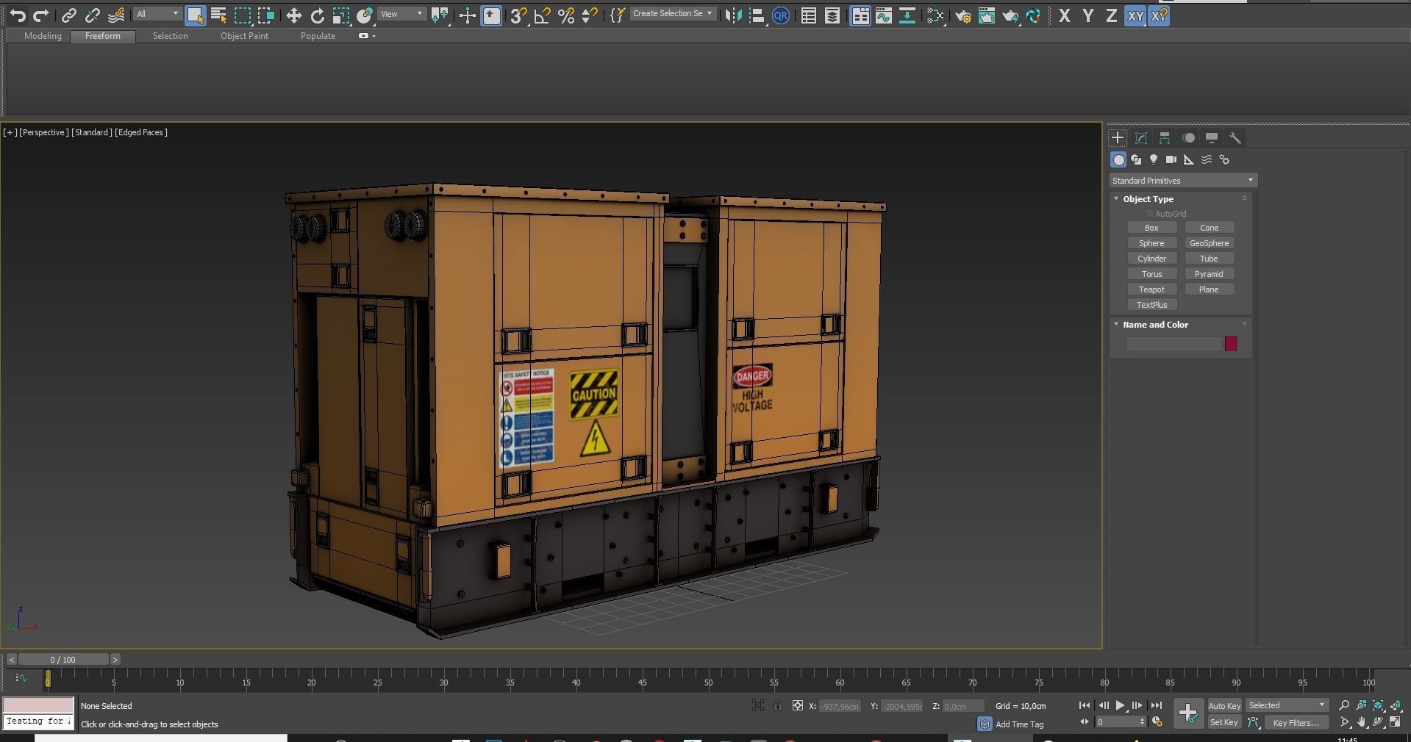The height and width of the screenshot is (742, 1411).
Task: Open ribbon options dropdown arrow
Action: 374,36
